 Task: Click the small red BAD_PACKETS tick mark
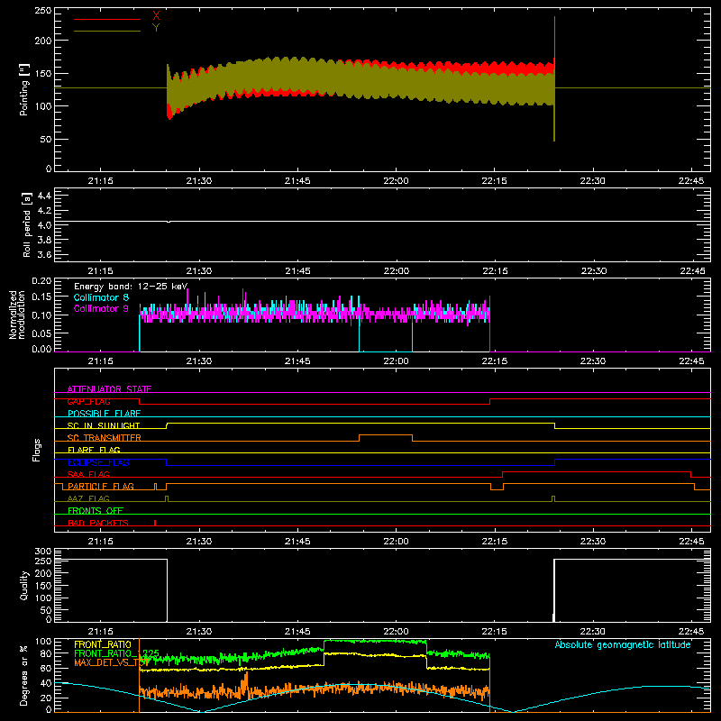155,523
